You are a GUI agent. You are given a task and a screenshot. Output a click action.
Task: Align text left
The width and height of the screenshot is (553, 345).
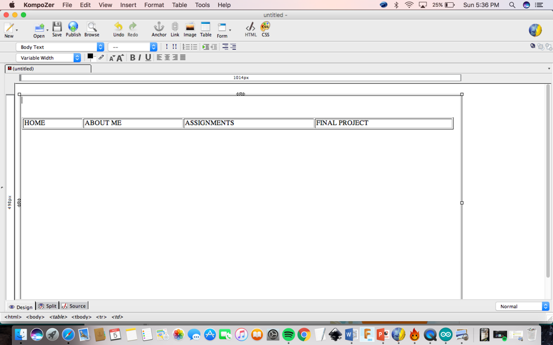[159, 57]
